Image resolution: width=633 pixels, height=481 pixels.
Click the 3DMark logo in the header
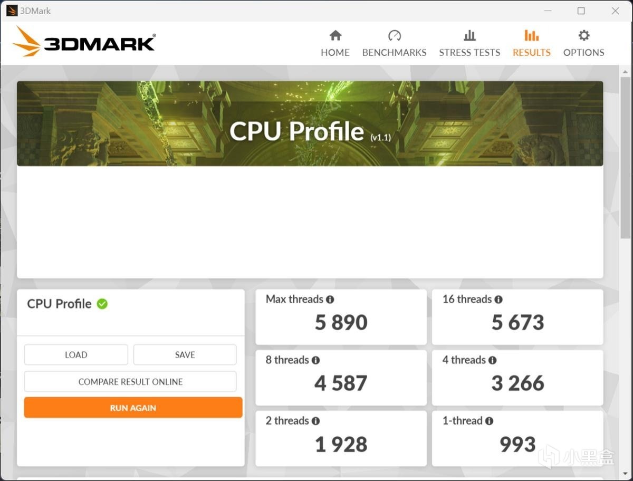pos(84,42)
